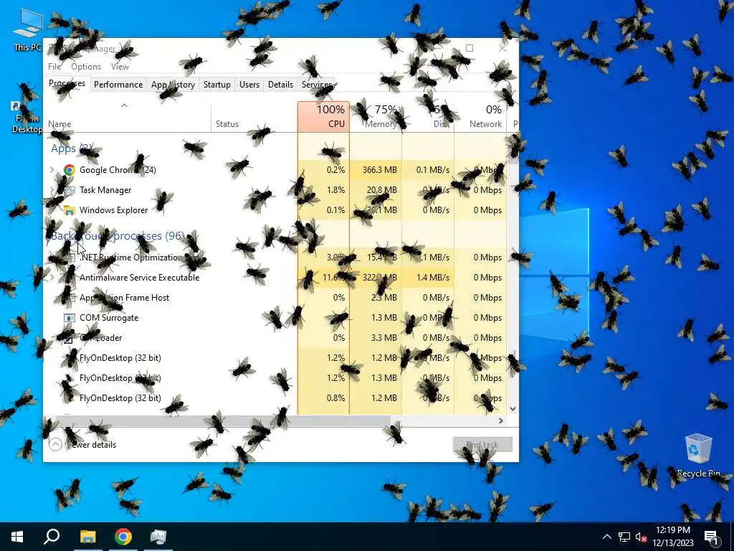Click the vertical scrollbar down arrow
The image size is (734, 551).
pyautogui.click(x=513, y=408)
